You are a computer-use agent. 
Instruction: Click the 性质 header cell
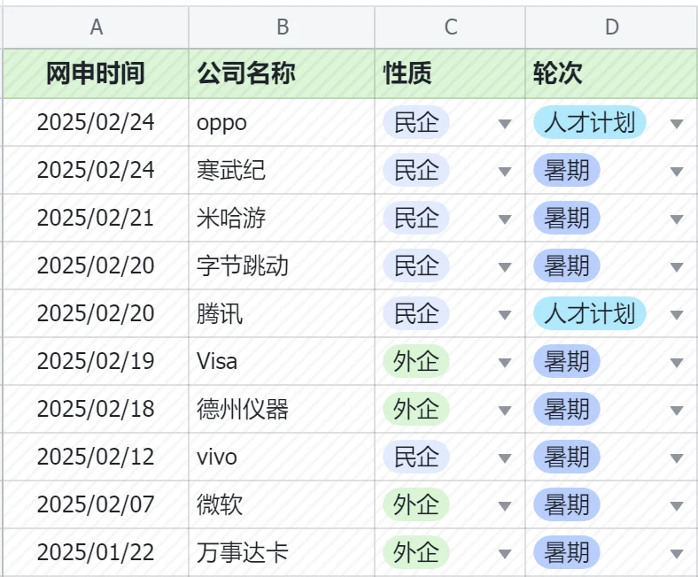(450, 73)
